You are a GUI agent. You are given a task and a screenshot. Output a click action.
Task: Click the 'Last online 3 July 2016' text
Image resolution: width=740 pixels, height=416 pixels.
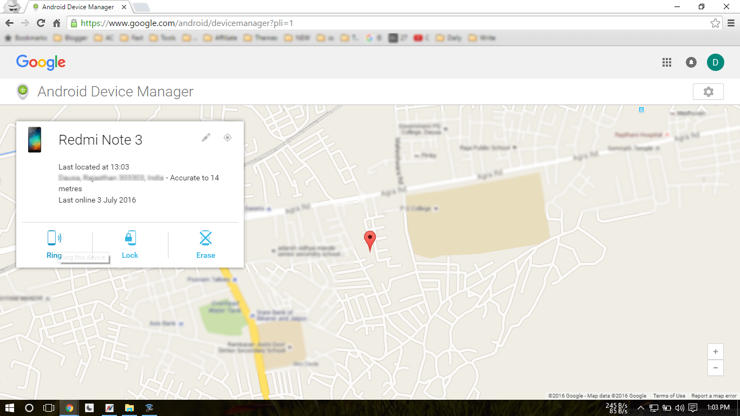pyautogui.click(x=97, y=200)
